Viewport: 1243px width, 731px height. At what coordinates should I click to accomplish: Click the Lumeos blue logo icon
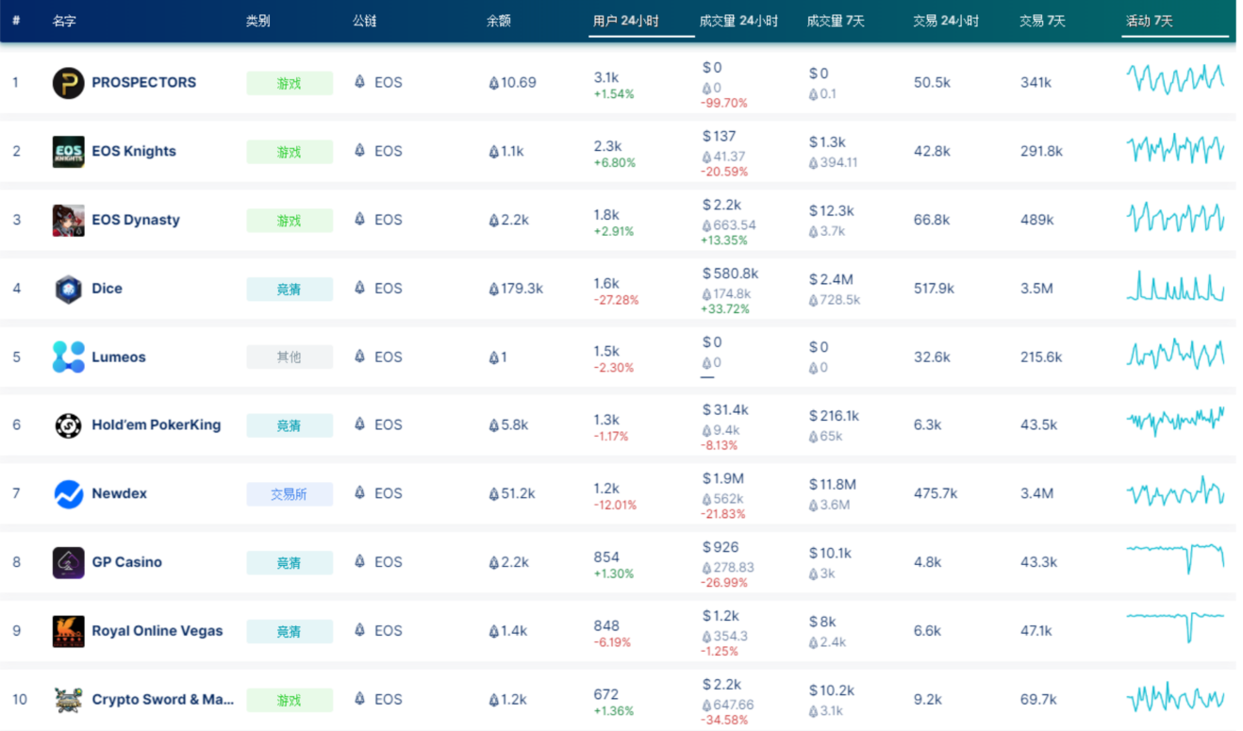(x=68, y=357)
